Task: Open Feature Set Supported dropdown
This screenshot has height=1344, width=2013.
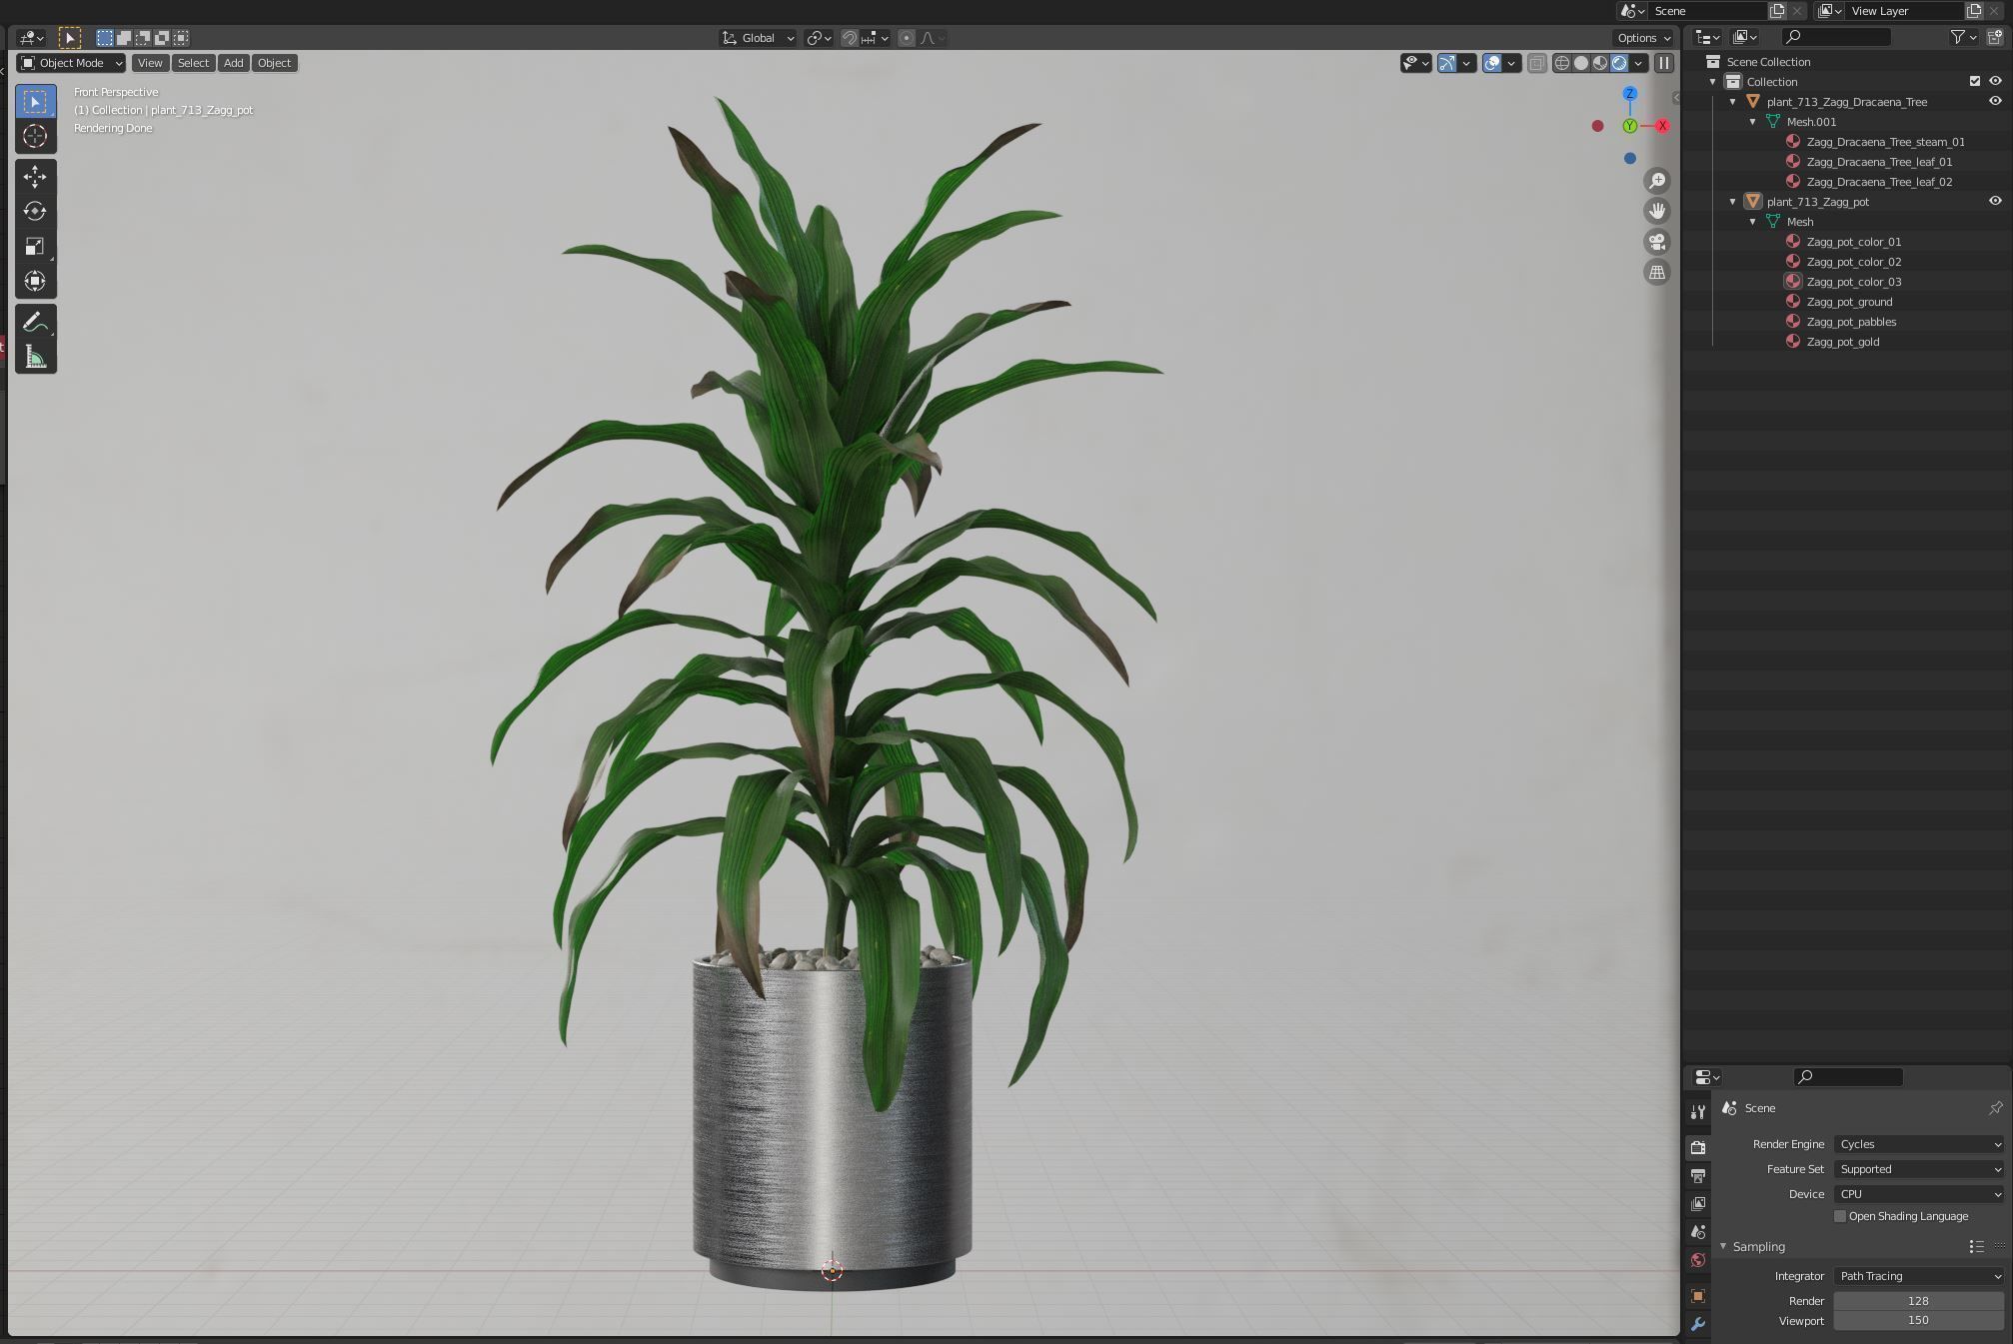Action: coord(1919,1169)
